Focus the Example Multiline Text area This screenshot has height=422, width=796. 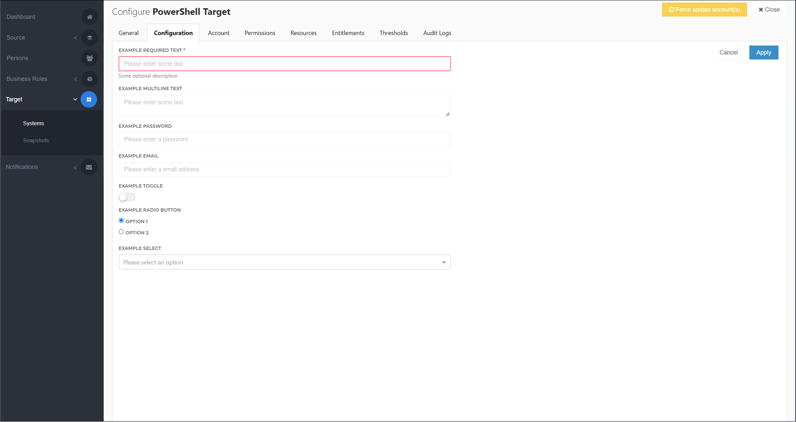click(284, 106)
